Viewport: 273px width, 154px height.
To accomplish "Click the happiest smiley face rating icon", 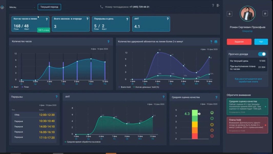I will [212, 113].
